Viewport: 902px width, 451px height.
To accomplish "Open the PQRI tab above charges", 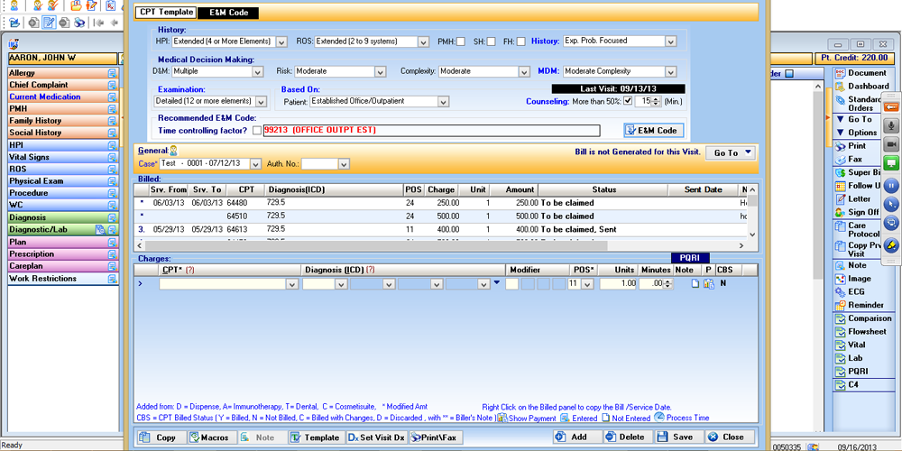I will click(690, 259).
